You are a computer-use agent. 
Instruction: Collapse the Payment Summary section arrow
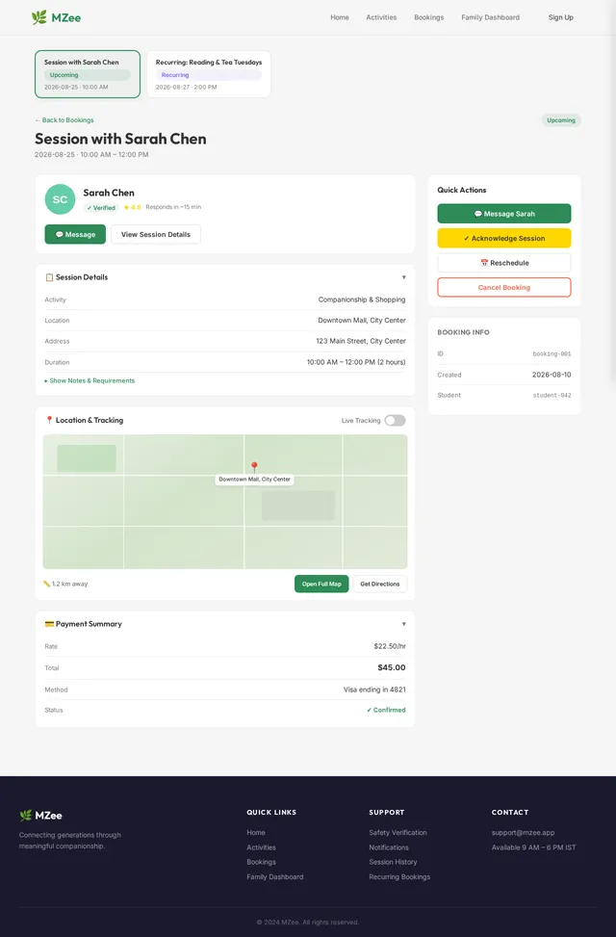404,624
